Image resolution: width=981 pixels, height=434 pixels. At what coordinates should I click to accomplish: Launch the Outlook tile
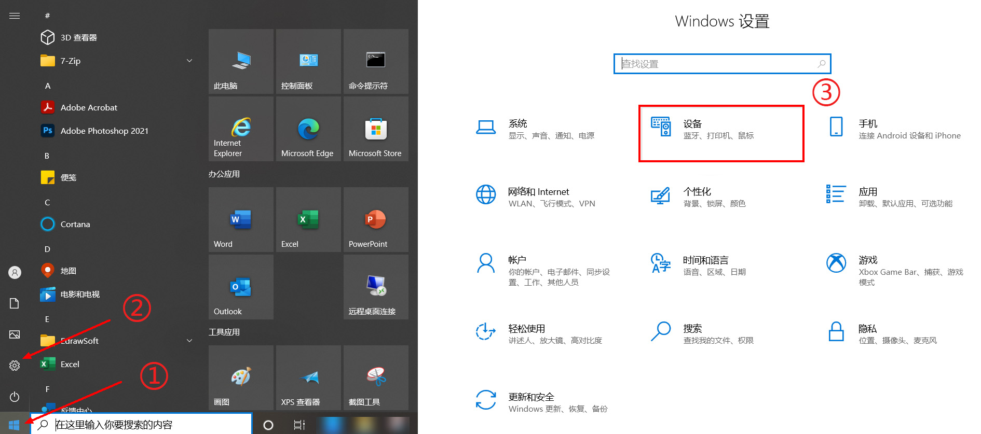point(241,287)
